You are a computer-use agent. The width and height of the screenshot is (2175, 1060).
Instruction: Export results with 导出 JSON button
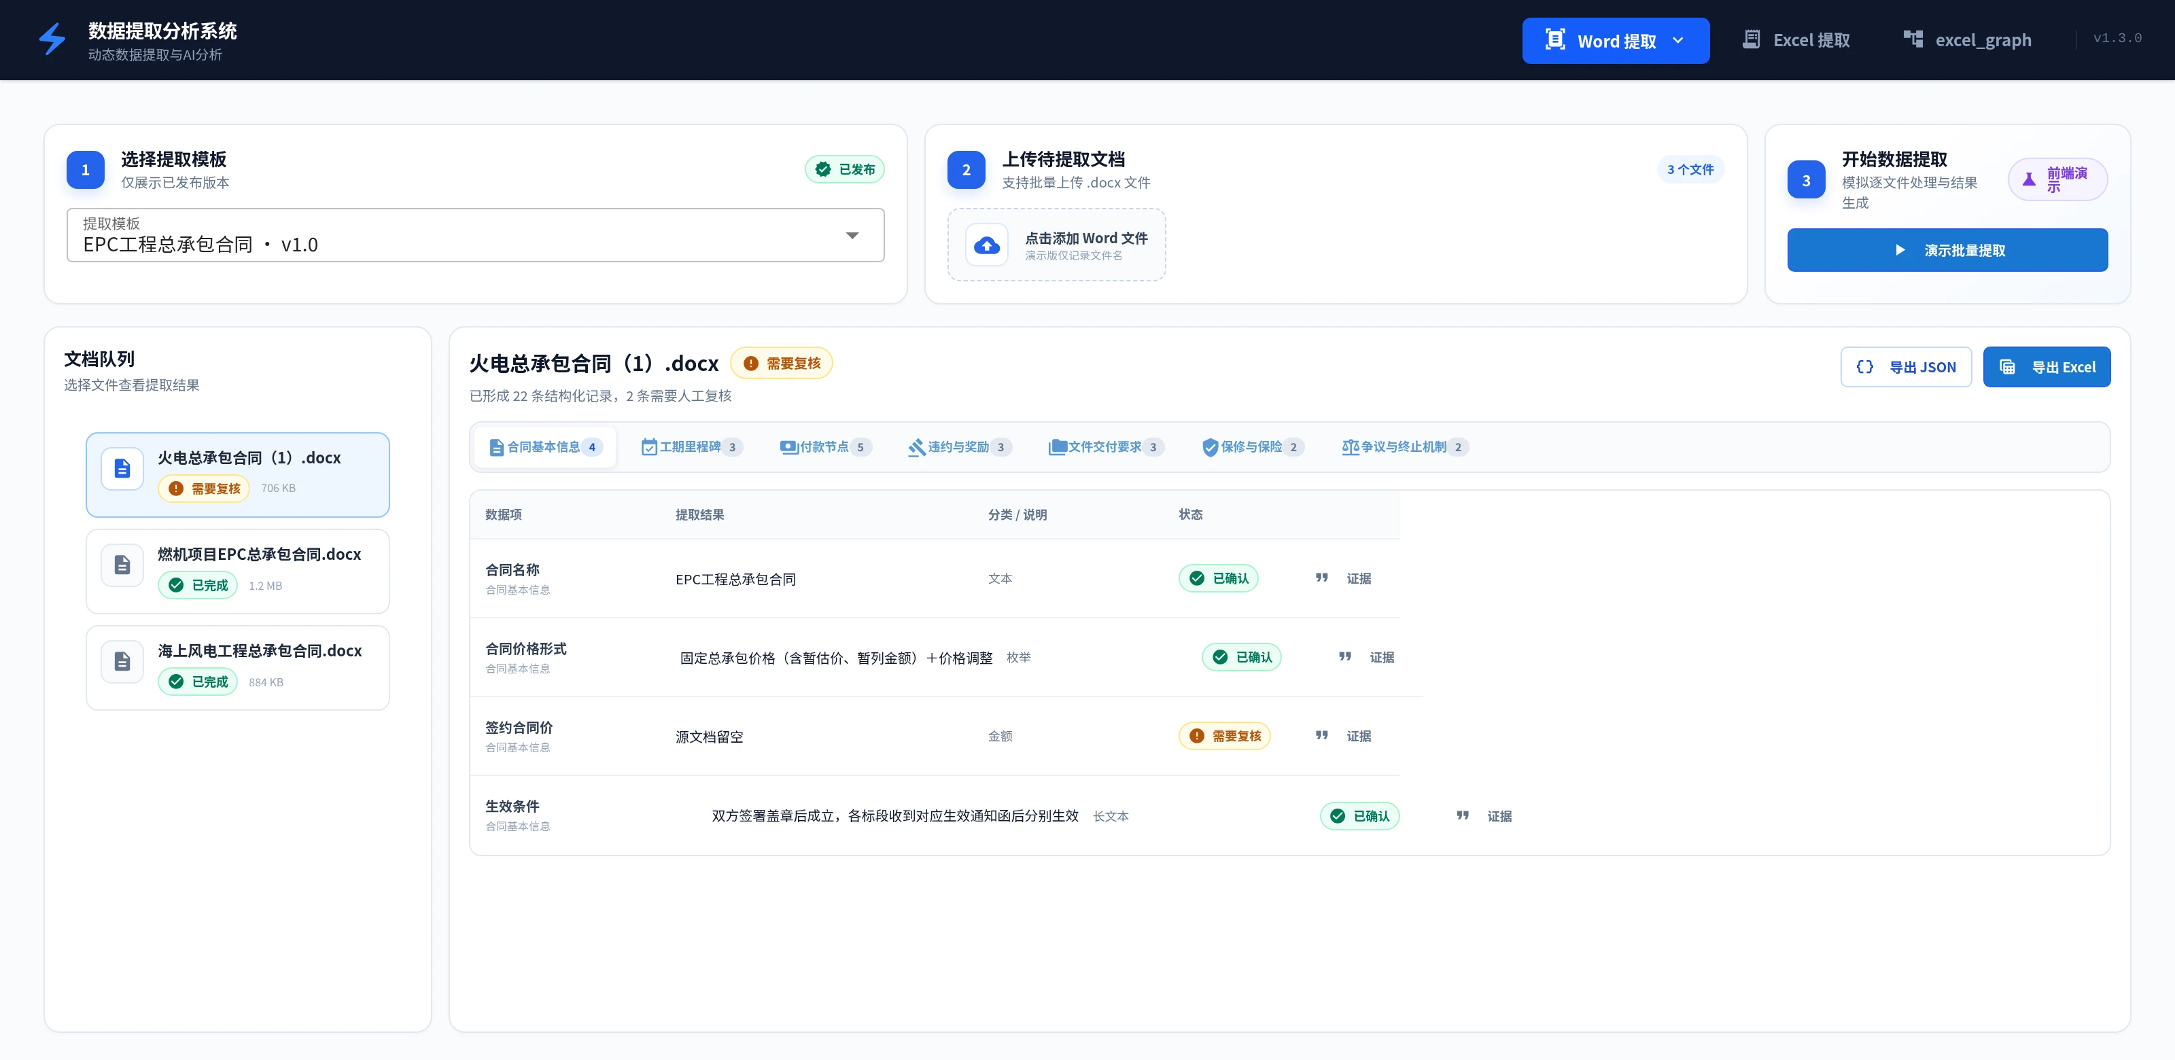point(1906,367)
